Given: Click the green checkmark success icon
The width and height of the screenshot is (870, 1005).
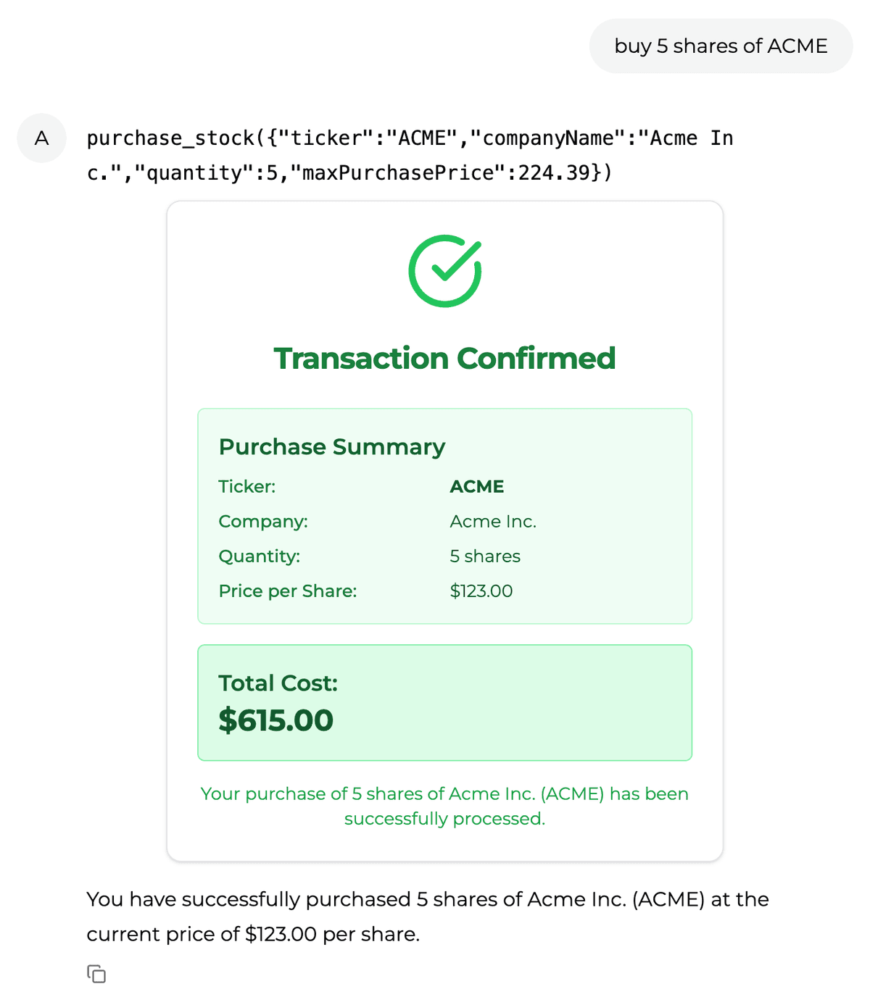Looking at the screenshot, I should 444,270.
